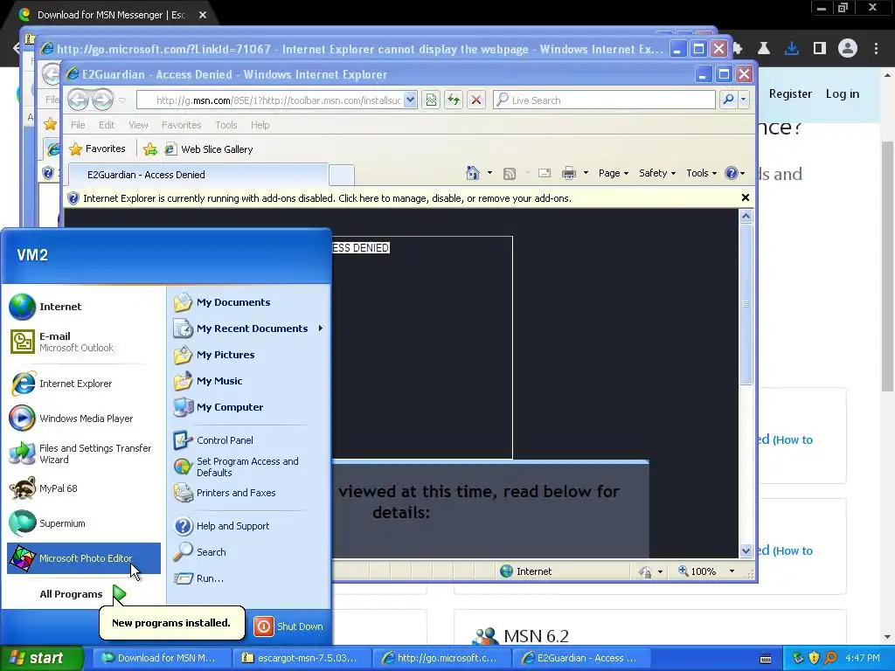Image resolution: width=895 pixels, height=671 pixels.
Task: Open Help menu in IE
Action: (260, 125)
